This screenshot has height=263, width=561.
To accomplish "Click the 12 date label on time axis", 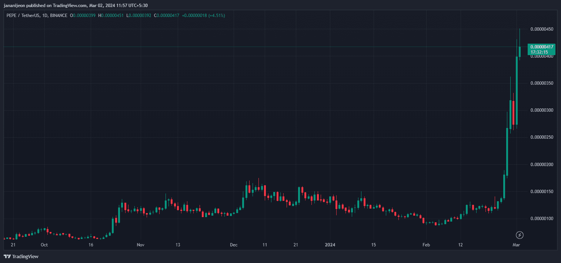I will click(461, 245).
